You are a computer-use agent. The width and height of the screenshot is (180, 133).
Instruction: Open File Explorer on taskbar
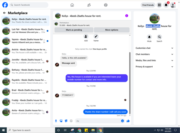coord(93,130)
